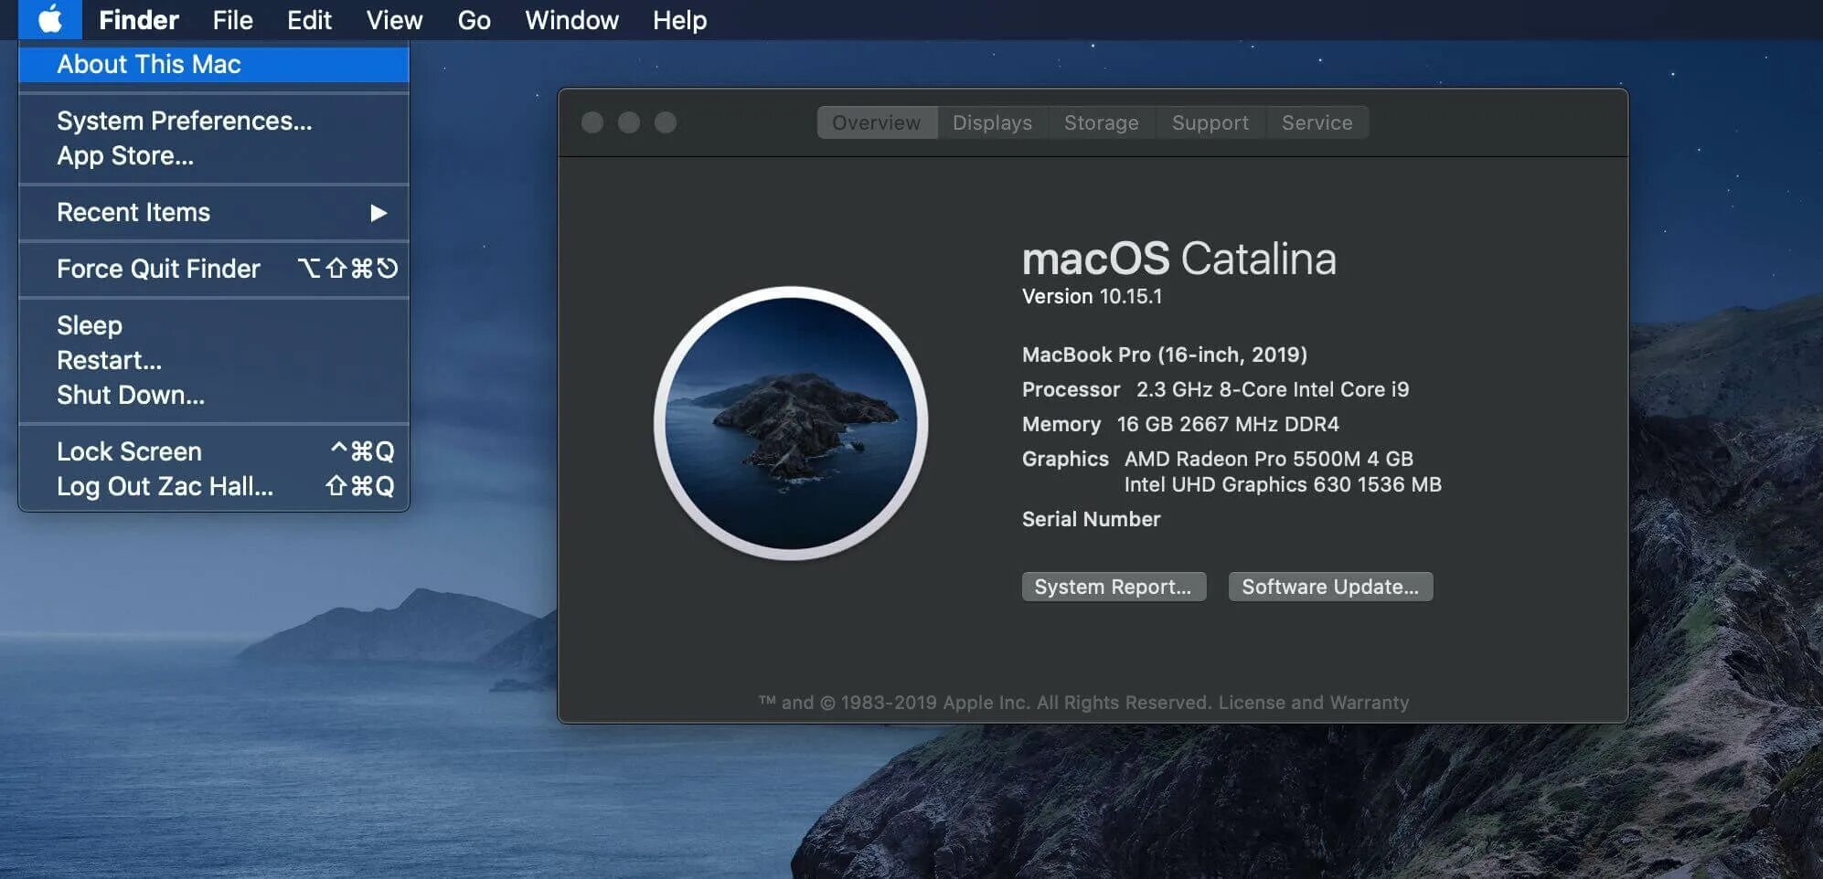Viewport: 1823px width, 879px height.
Task: Click the Software Update button
Action: pyautogui.click(x=1330, y=587)
